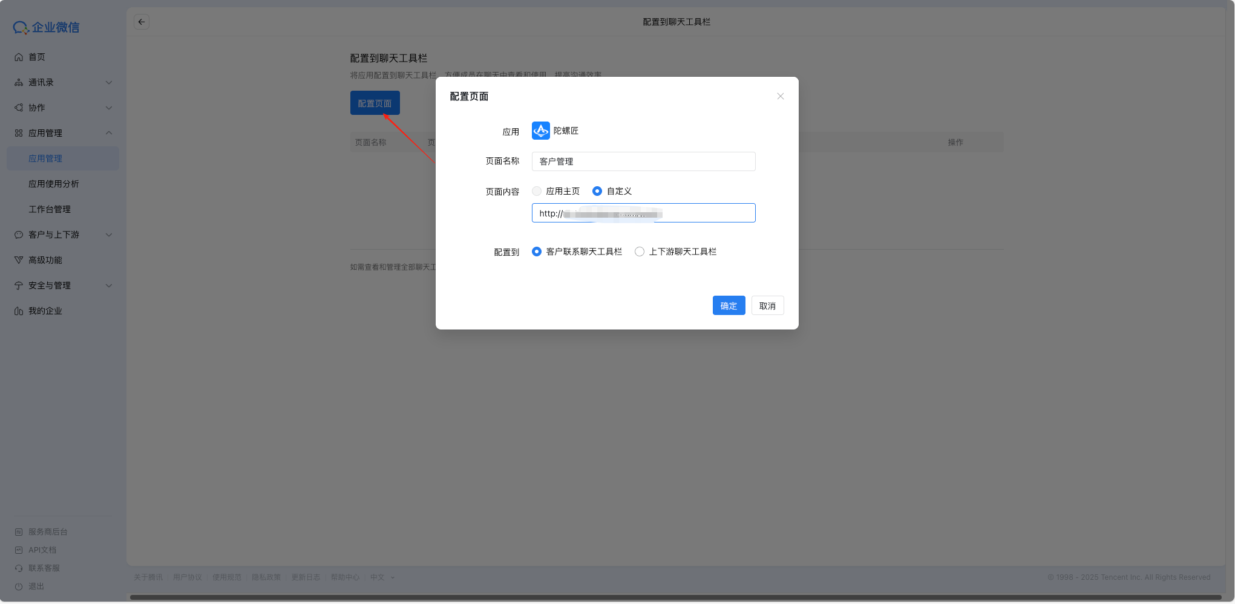Collapse the 应用管理 section chevron
The height and width of the screenshot is (604, 1235).
pyautogui.click(x=109, y=133)
